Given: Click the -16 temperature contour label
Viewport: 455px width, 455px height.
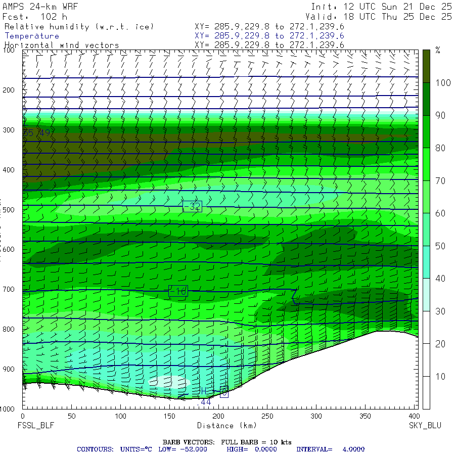Looking at the screenshot, I should (178, 291).
